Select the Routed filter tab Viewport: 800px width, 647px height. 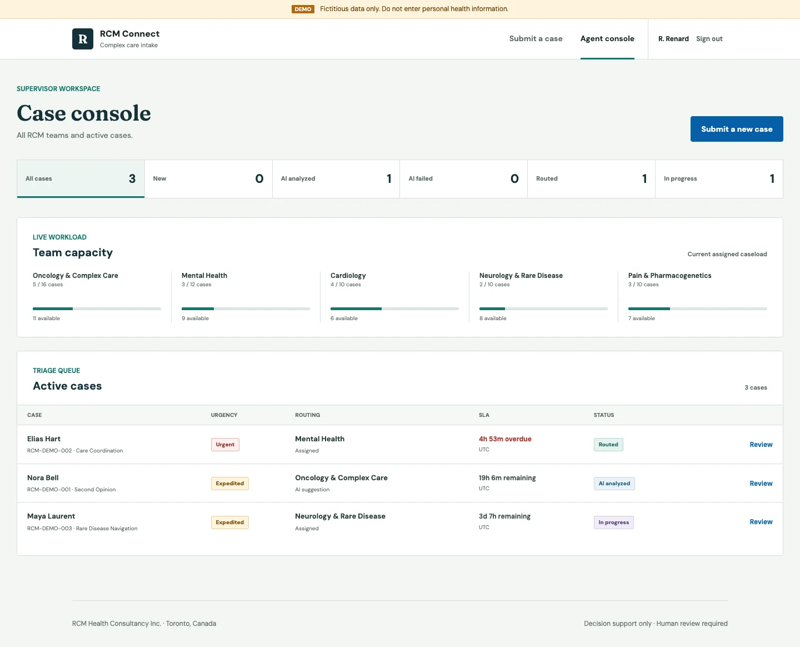592,178
